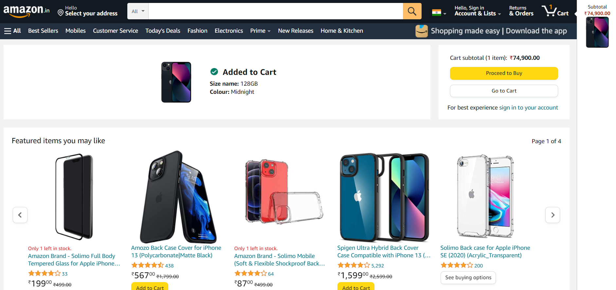The image size is (616, 290).
Task: Open the All search category dropdown
Action: (x=137, y=11)
